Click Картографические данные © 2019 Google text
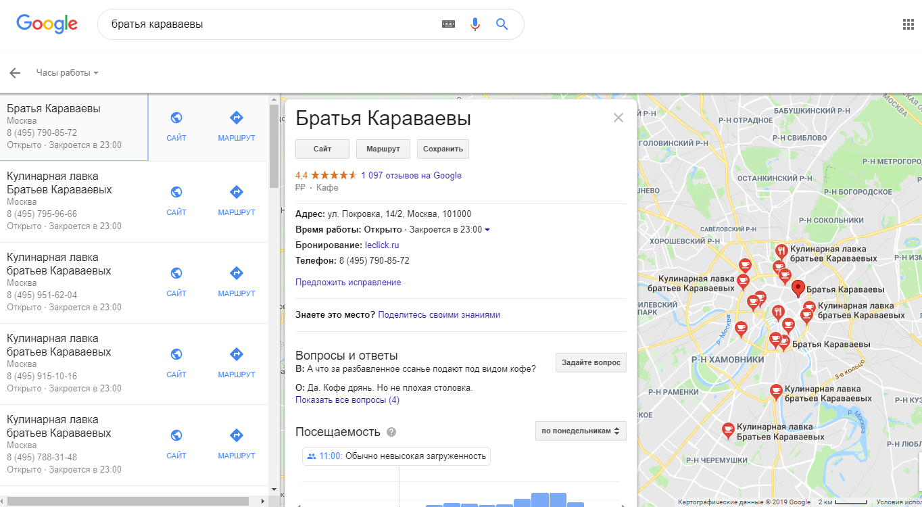 [x=744, y=502]
